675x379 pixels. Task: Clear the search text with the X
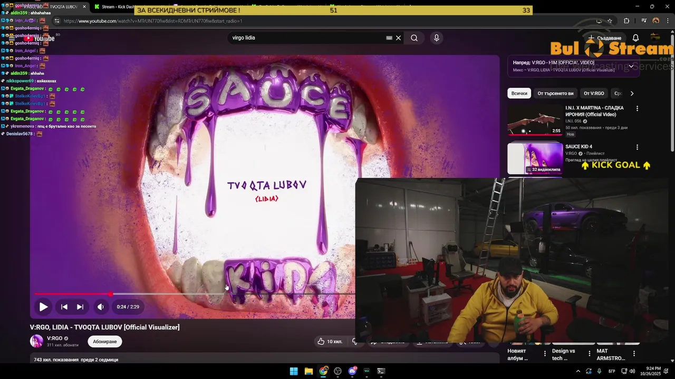[399, 38]
